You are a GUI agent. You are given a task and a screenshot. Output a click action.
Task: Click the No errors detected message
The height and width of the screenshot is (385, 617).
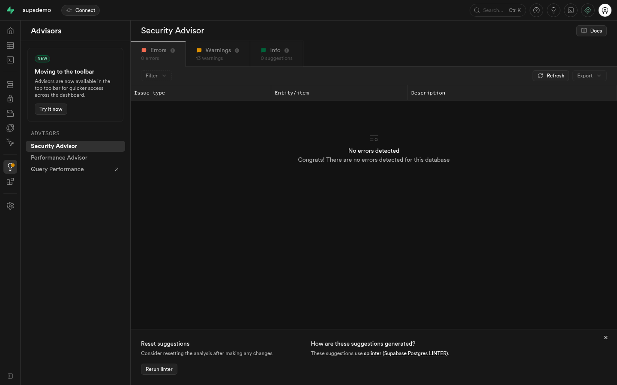coord(374,151)
